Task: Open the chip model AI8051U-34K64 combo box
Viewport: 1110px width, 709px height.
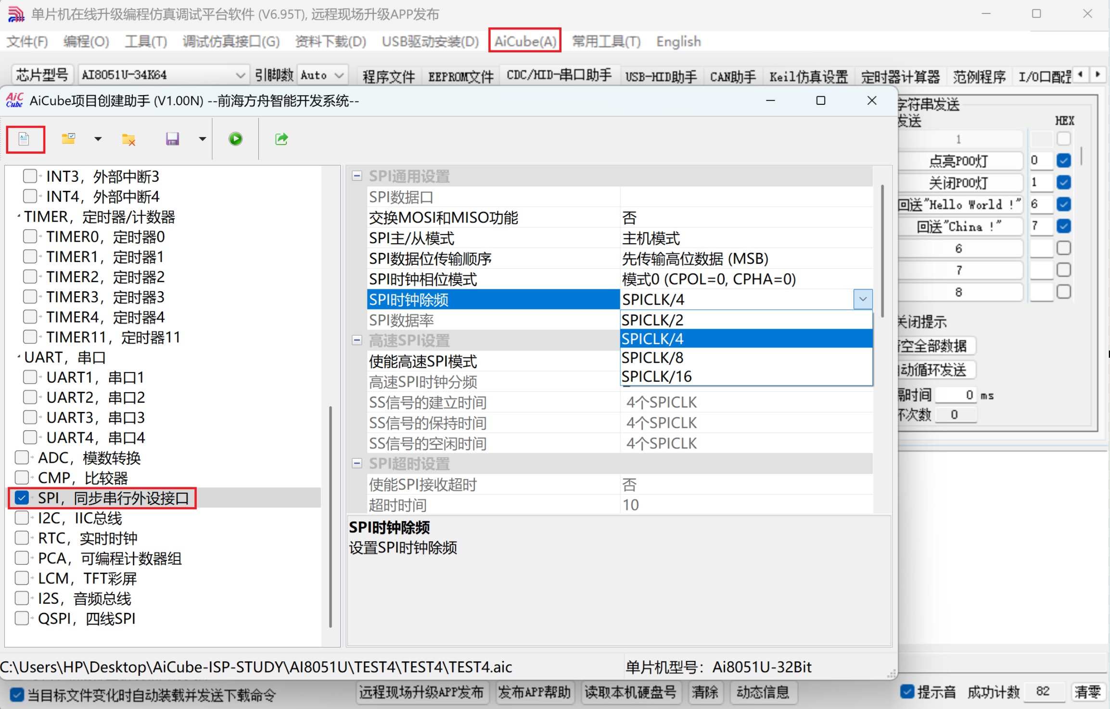Action: [163, 75]
